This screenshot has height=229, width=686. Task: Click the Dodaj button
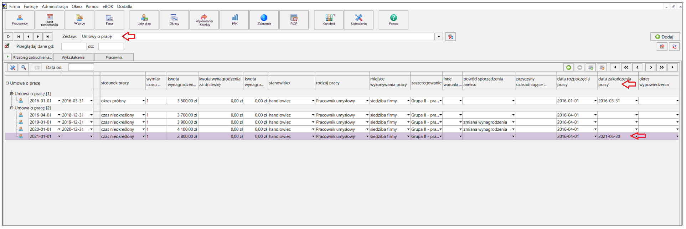point(665,37)
